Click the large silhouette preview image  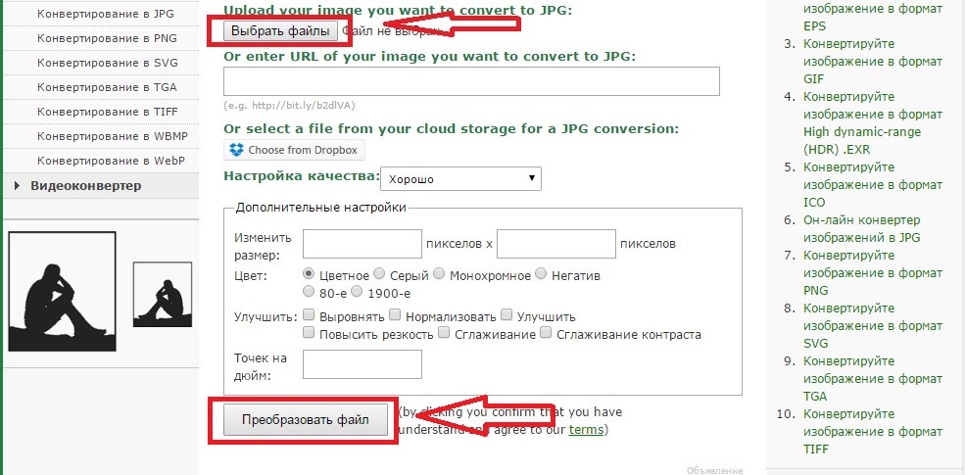[x=62, y=290]
